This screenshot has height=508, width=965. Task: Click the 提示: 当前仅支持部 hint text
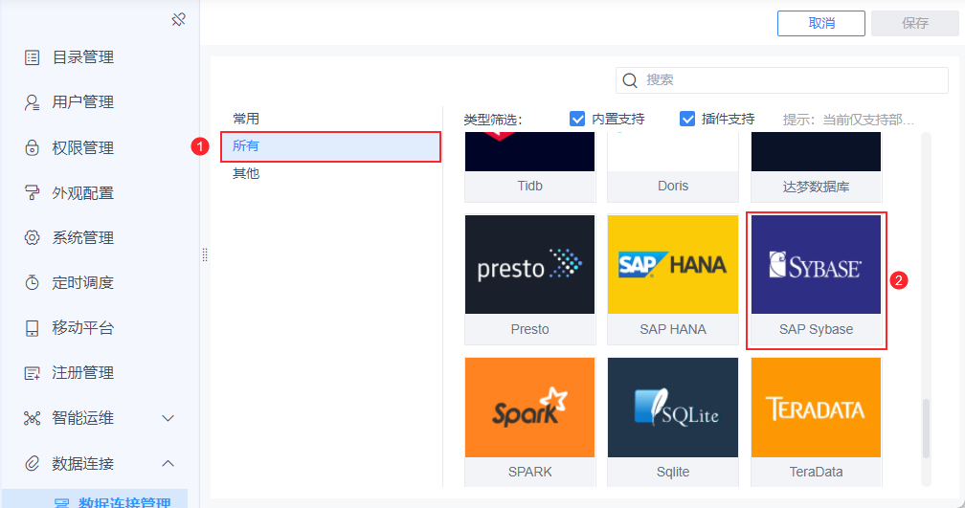(x=848, y=120)
